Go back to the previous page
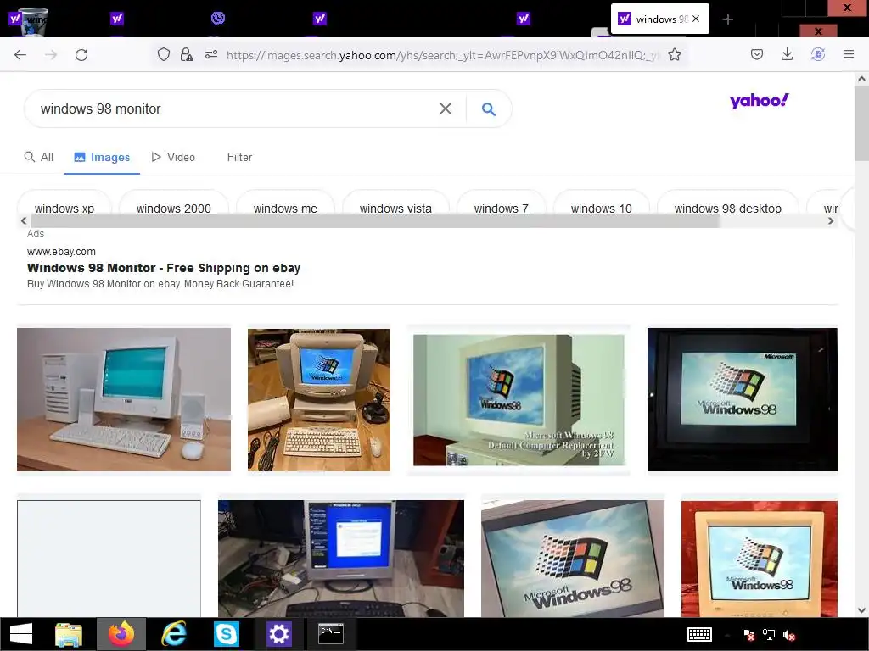Viewport: 869px width, 651px height. pos(20,55)
